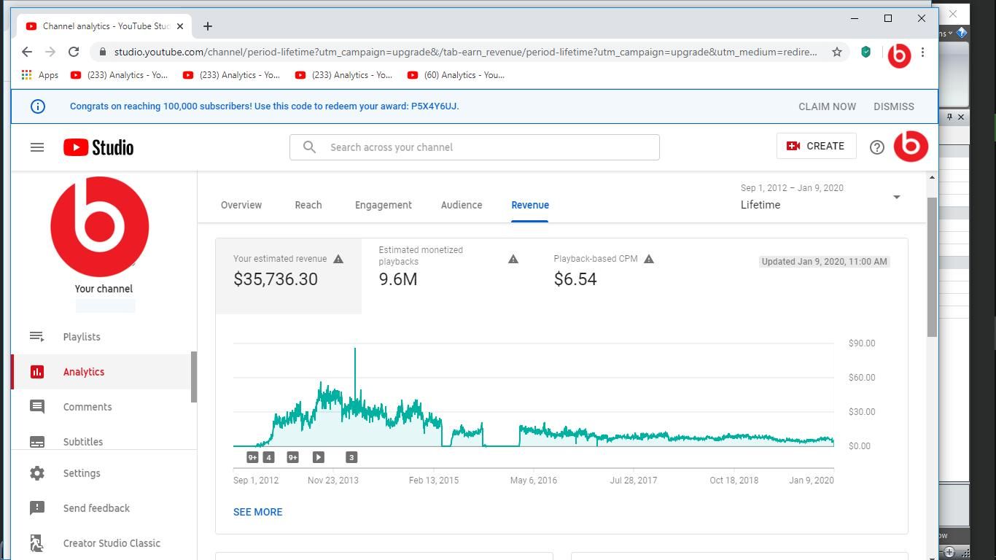Go back with the browser back arrow
Viewport: 996px width, 560px height.
pos(27,52)
